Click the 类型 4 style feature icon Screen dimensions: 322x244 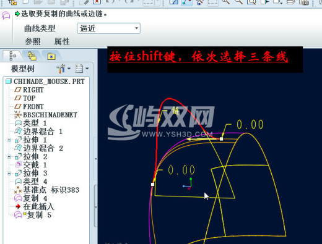18,182
